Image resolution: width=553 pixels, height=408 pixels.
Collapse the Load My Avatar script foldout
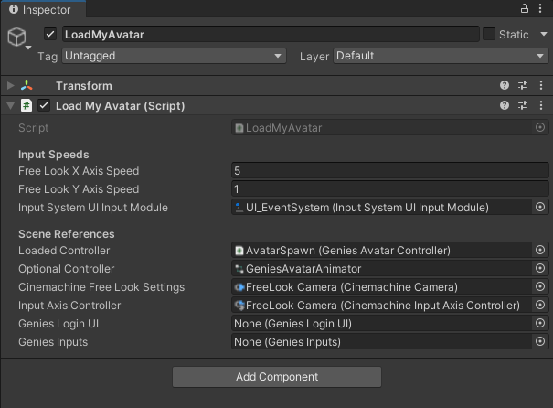click(10, 105)
